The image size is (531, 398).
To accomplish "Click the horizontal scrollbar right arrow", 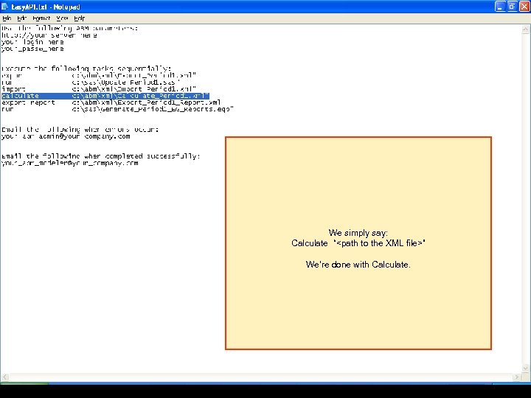I will coord(516,377).
